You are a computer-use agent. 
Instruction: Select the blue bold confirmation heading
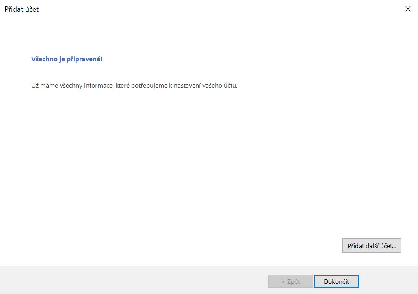click(67, 59)
